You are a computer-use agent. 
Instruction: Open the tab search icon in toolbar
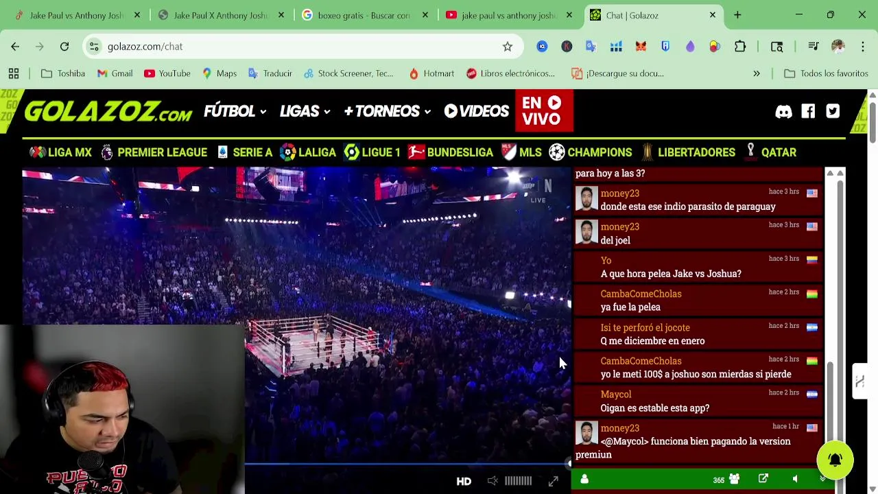[x=776, y=47]
